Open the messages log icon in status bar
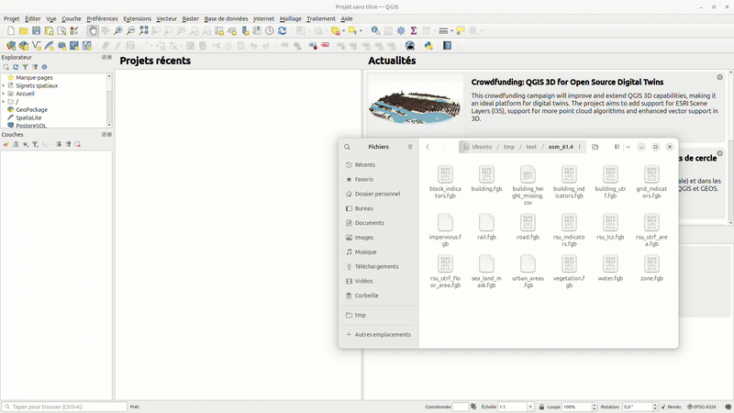This screenshot has width=734, height=413. [728, 407]
